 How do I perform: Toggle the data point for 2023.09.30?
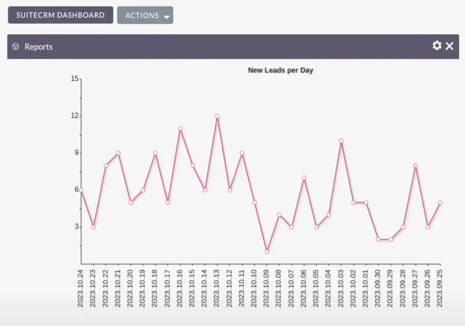click(x=378, y=239)
